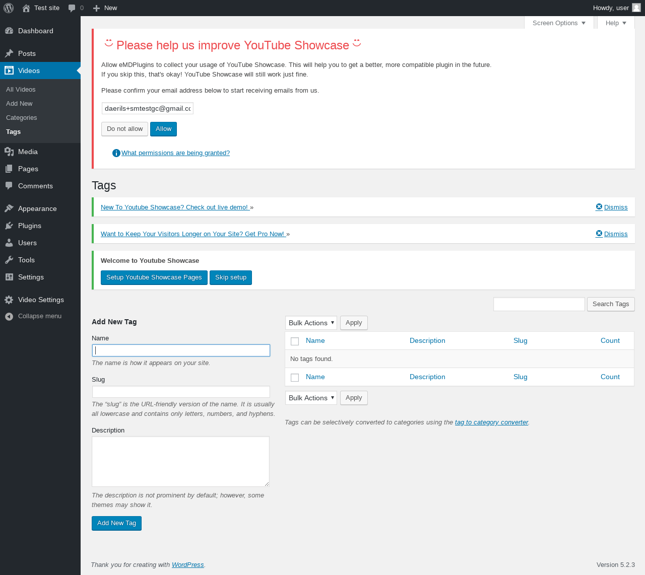
Task: Click the Tools wrench icon
Action: (9, 260)
